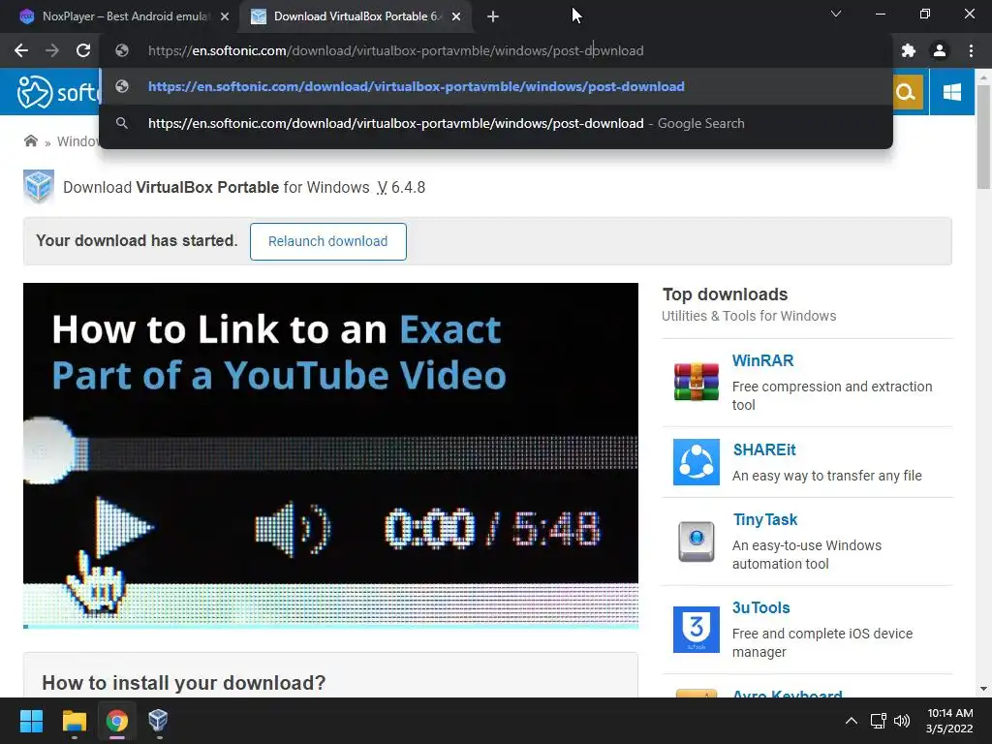Click the browser forward arrow
992x744 pixels.
coord(52,50)
